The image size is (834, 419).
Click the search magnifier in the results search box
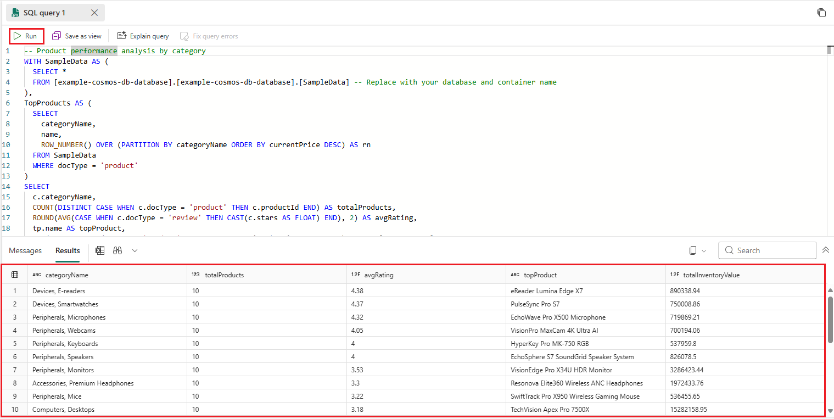pyautogui.click(x=729, y=250)
